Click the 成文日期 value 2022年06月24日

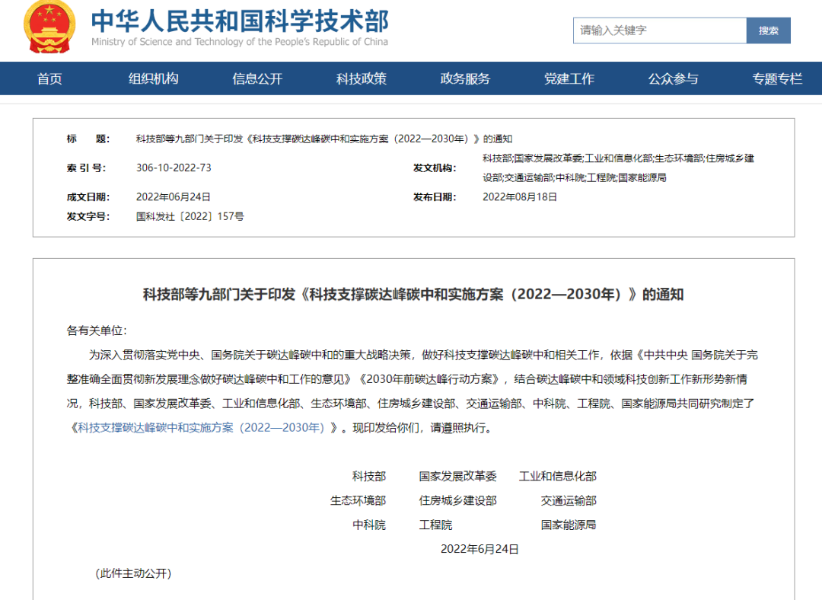pyautogui.click(x=173, y=196)
